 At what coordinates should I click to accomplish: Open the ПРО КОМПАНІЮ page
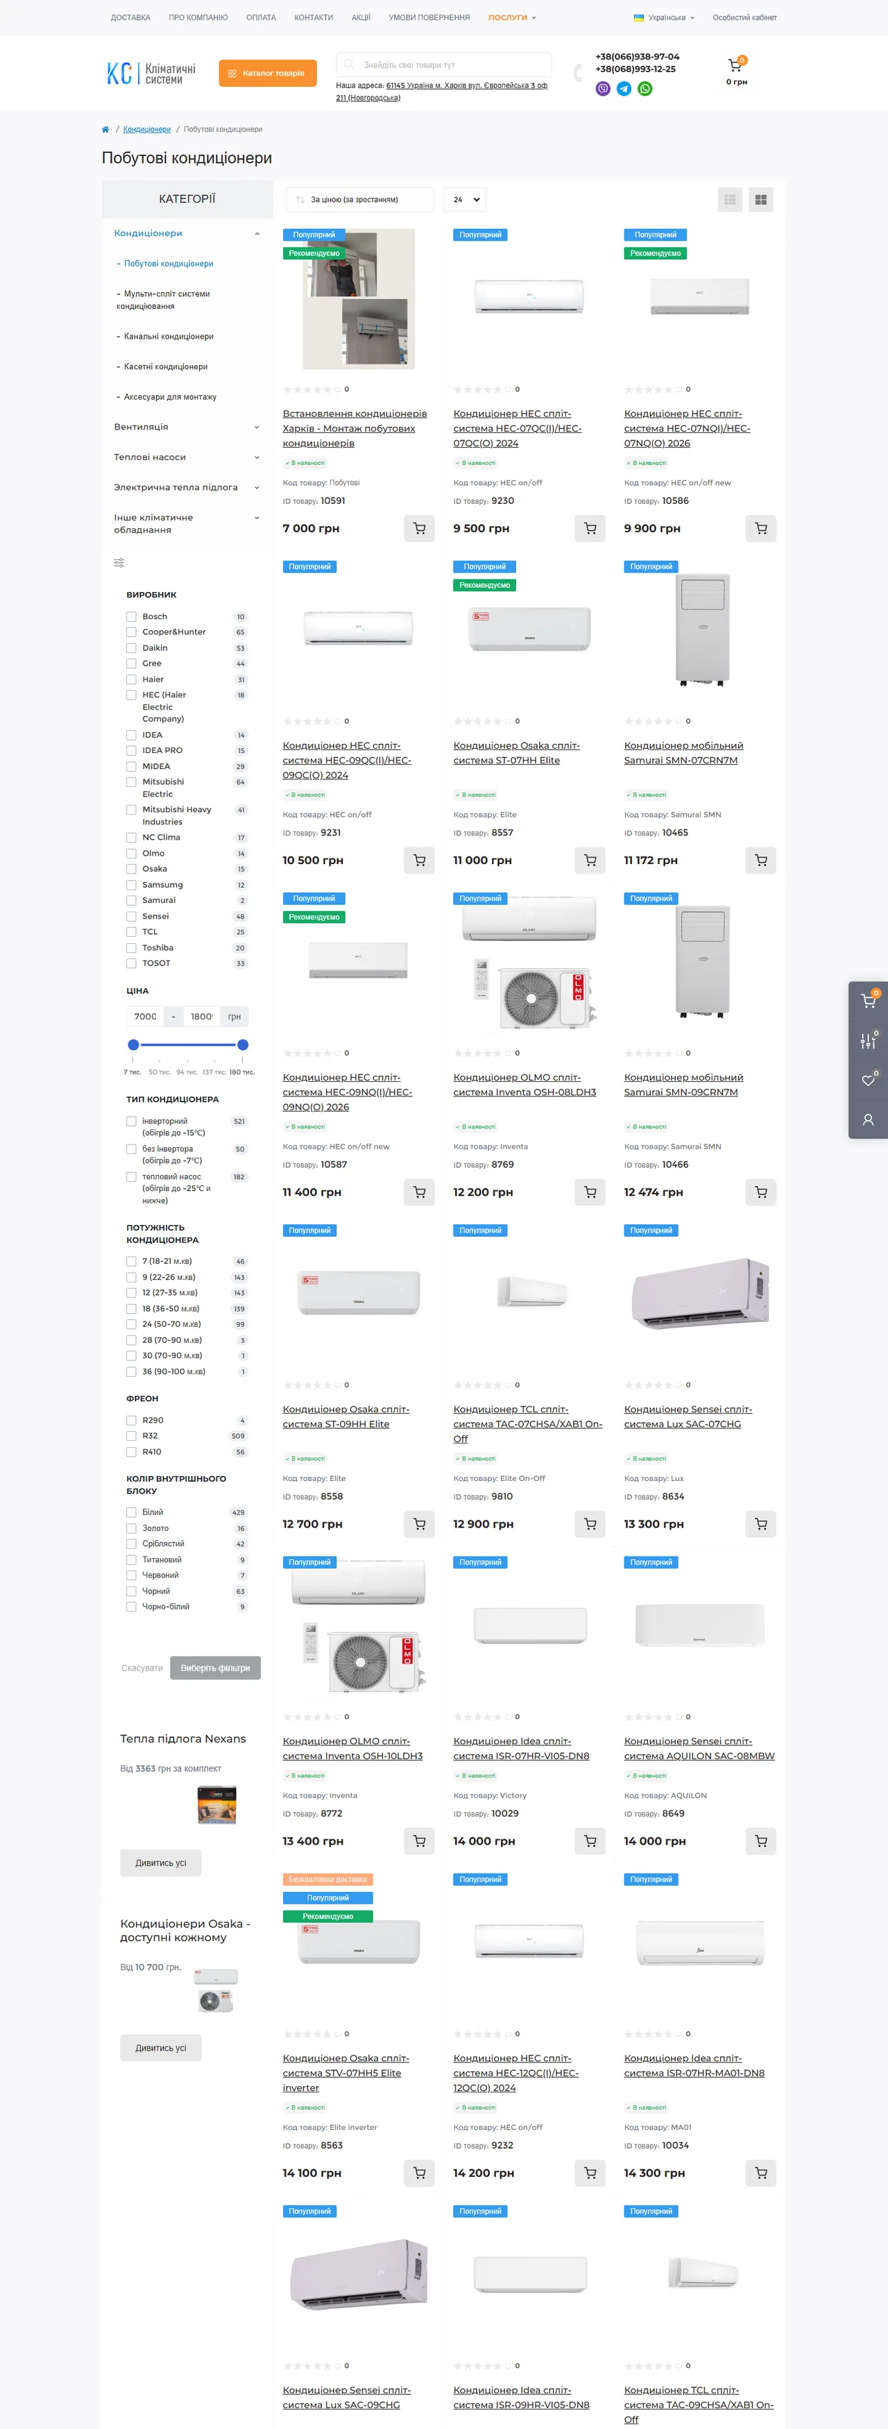point(198,17)
